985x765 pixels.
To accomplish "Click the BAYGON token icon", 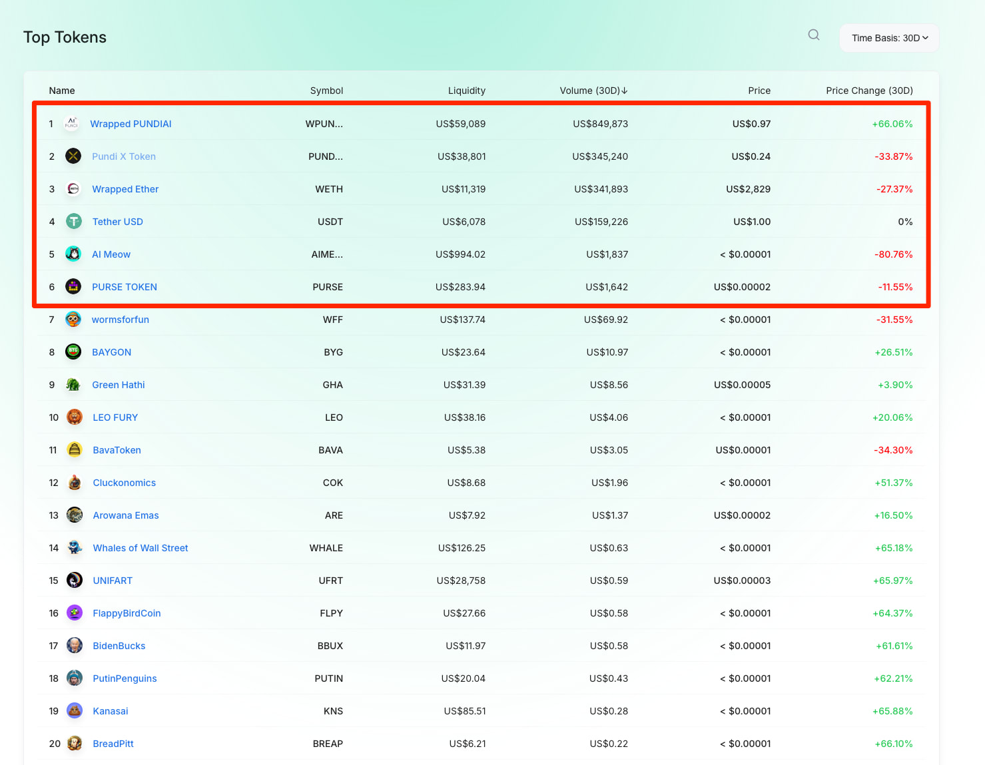I will 73,352.
